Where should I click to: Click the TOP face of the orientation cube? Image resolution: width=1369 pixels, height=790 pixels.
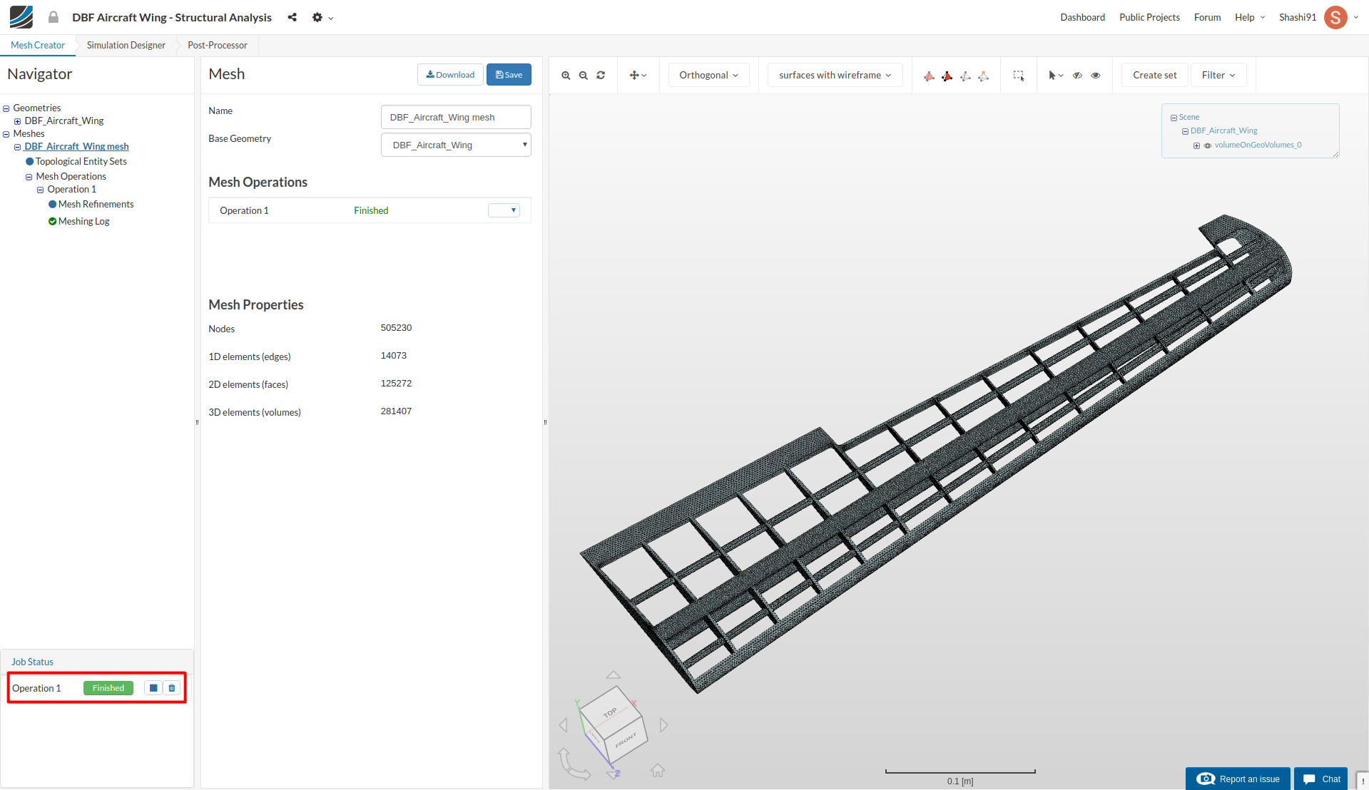609,712
